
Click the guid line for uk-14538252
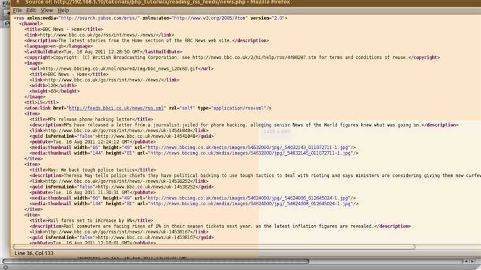click(x=122, y=187)
